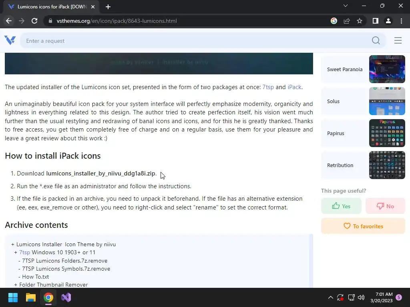Open the Chrome profile icon

tap(388, 21)
